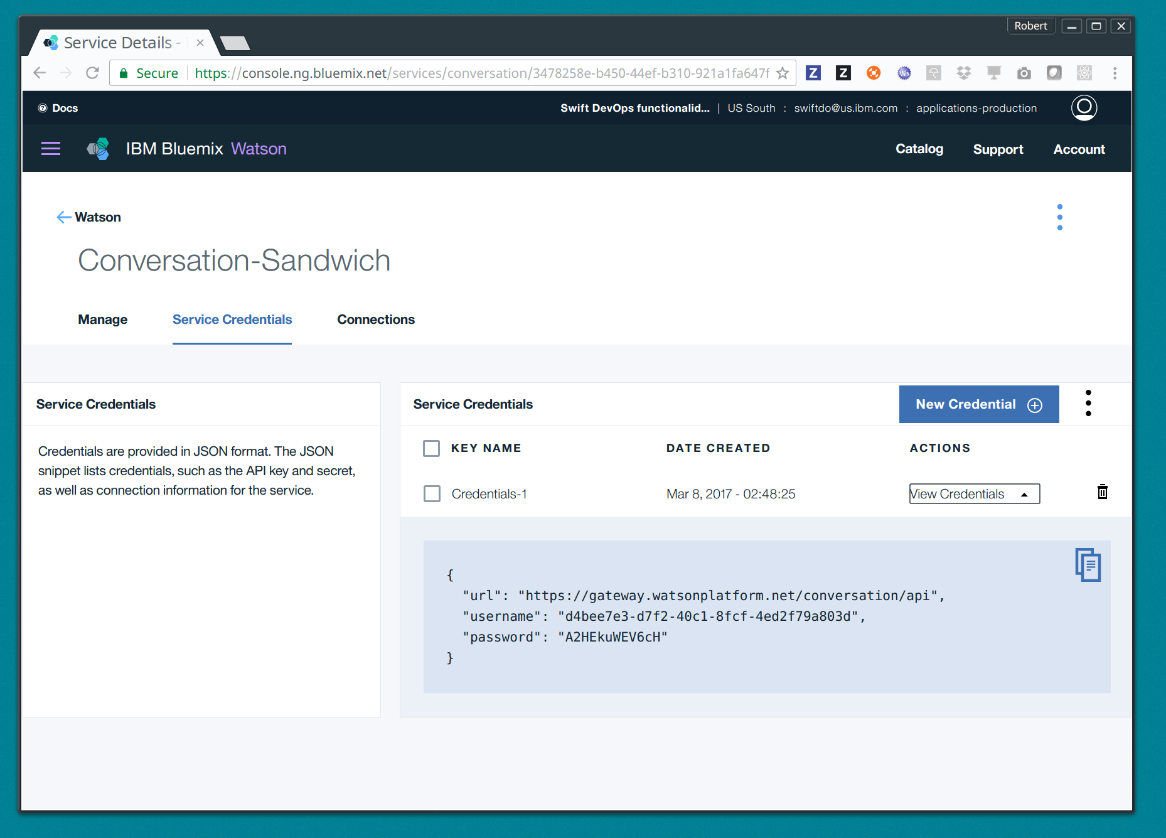This screenshot has width=1166, height=838.
Task: Open the page overflow menu beside the Conversation-Sandwich title
Action: pyautogui.click(x=1059, y=217)
